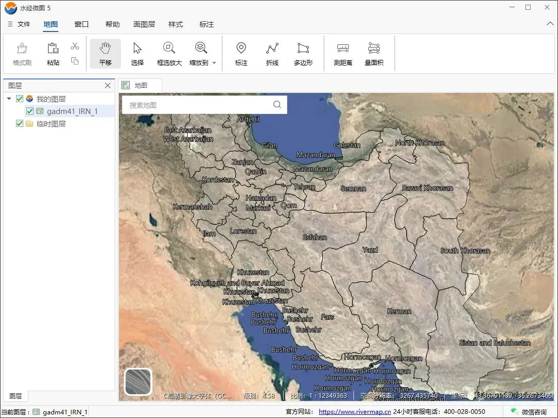Activate the 测距离 distance measuring tool
The height and width of the screenshot is (418, 558).
343,54
